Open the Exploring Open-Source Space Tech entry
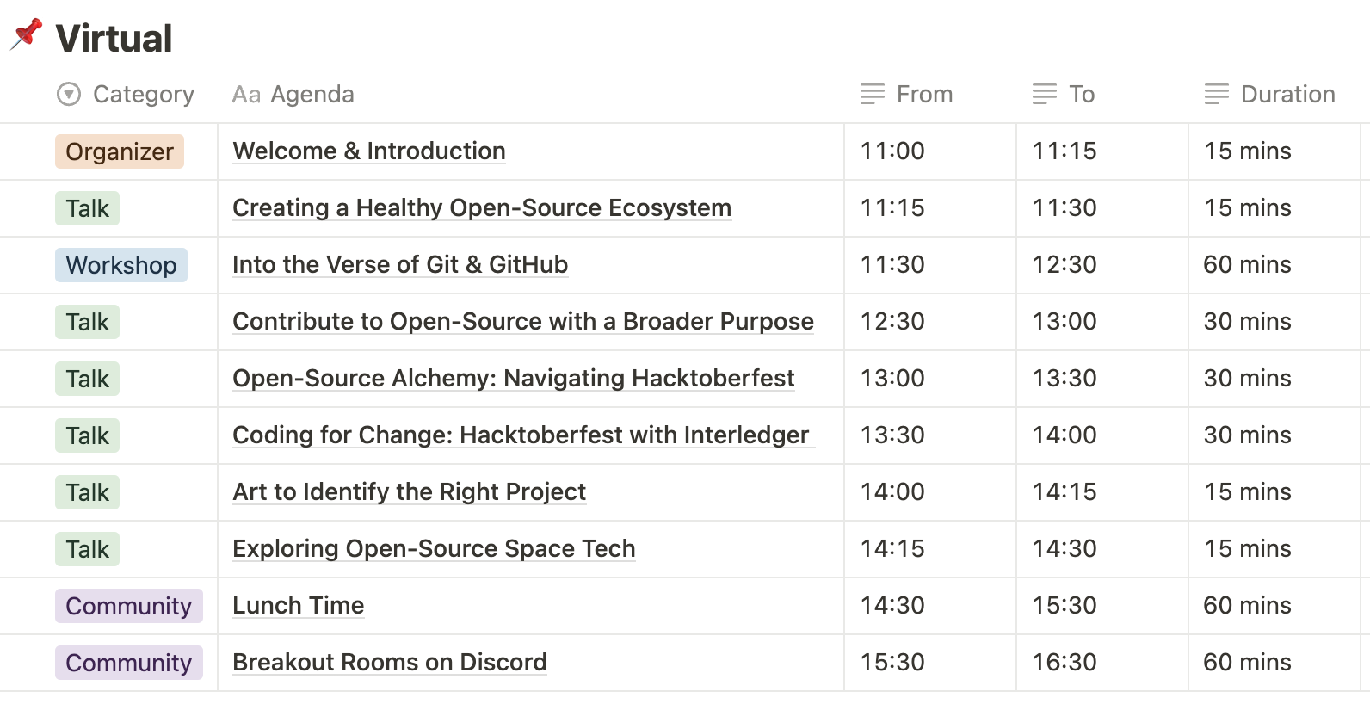This screenshot has height=704, width=1370. (x=434, y=548)
